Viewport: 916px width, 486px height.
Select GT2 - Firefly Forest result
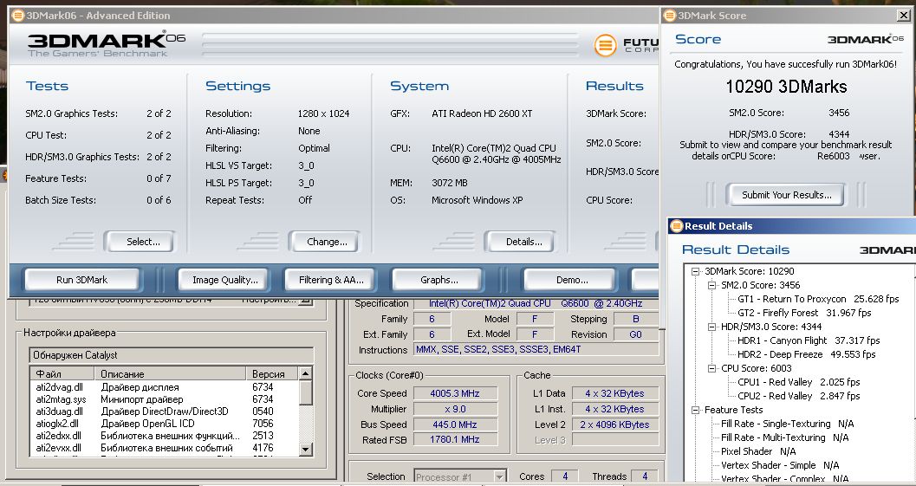click(x=804, y=313)
